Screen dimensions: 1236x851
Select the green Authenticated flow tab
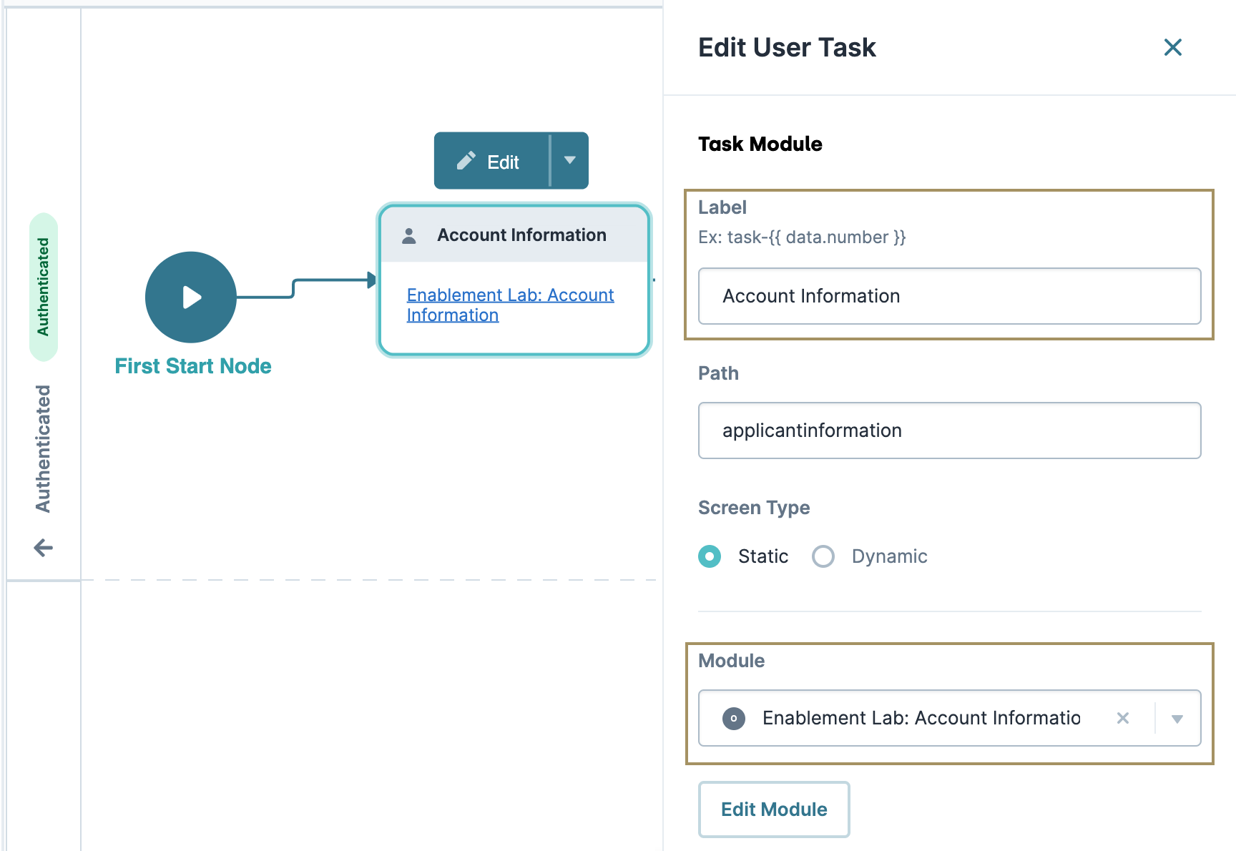pos(44,286)
